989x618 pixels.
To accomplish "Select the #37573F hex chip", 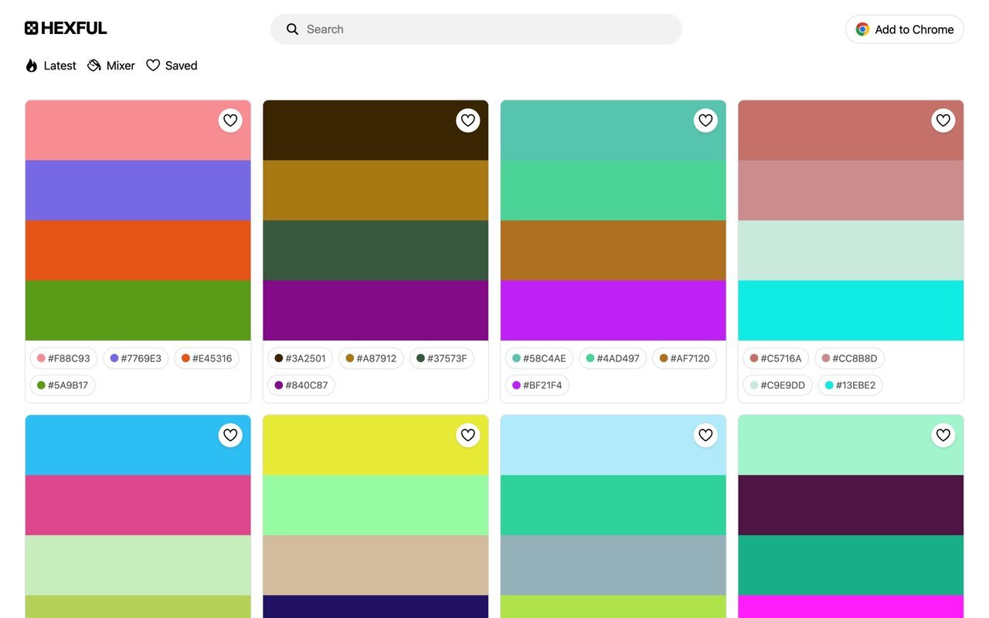I will (x=442, y=358).
